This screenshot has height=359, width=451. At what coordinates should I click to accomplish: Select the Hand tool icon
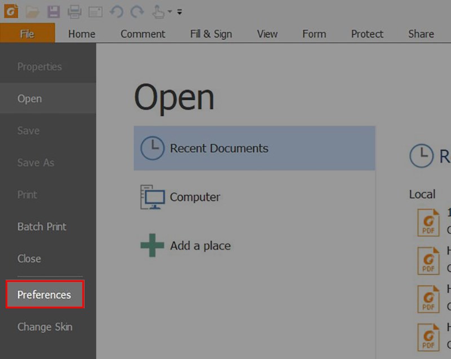158,12
